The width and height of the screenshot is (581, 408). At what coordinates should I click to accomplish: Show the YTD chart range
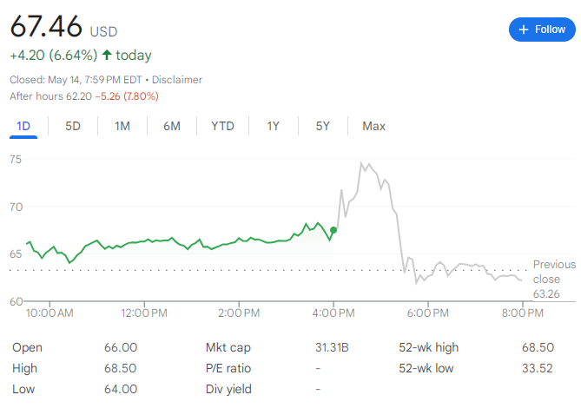point(222,126)
